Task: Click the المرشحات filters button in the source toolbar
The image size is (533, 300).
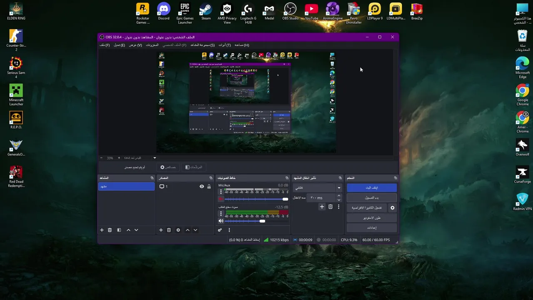Action: click(194, 167)
